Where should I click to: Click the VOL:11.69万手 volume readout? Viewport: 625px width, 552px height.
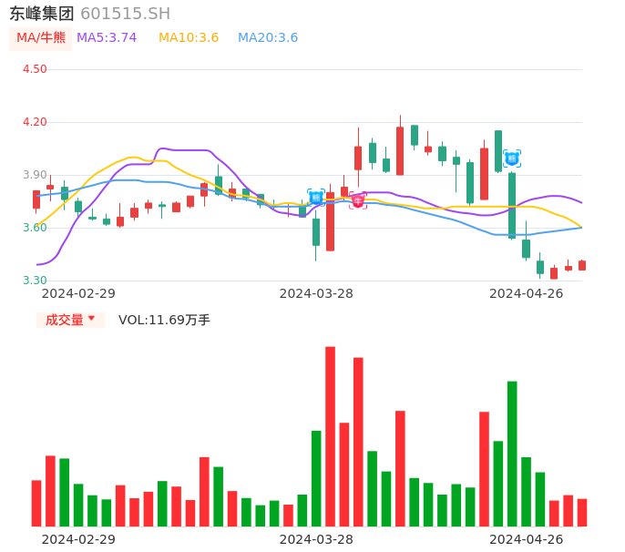[164, 320]
